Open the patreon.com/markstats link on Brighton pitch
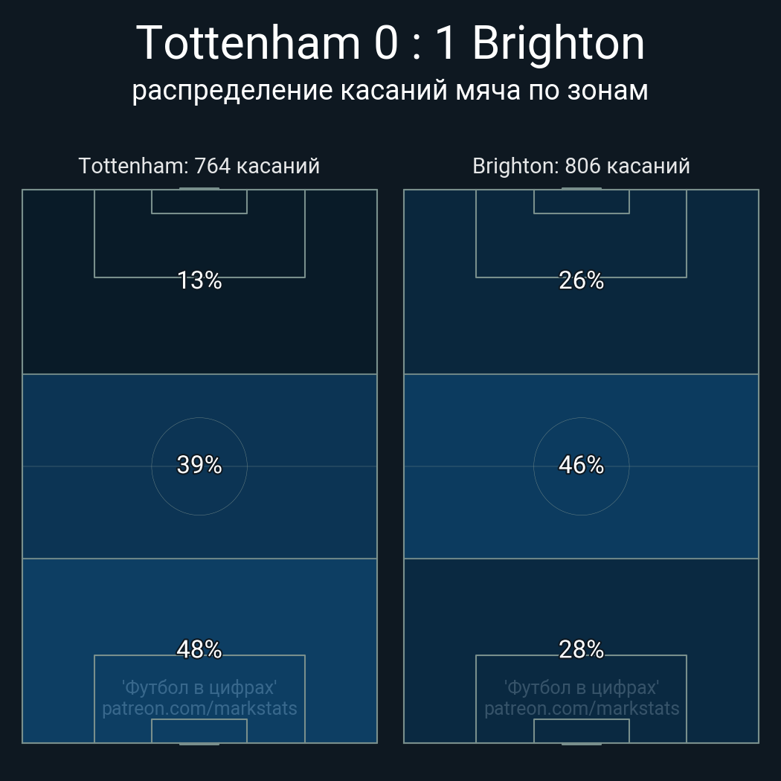 click(x=581, y=709)
